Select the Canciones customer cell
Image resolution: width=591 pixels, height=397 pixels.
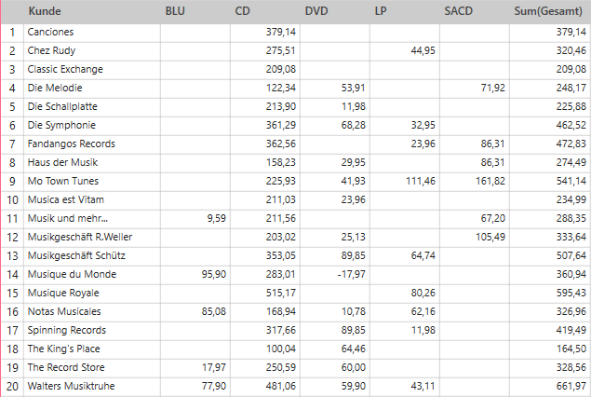(x=51, y=32)
